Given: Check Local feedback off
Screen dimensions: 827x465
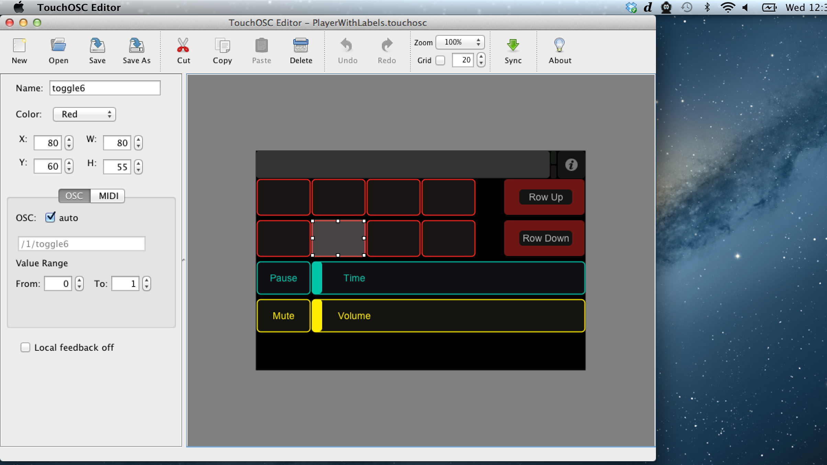Looking at the screenshot, I should point(25,347).
